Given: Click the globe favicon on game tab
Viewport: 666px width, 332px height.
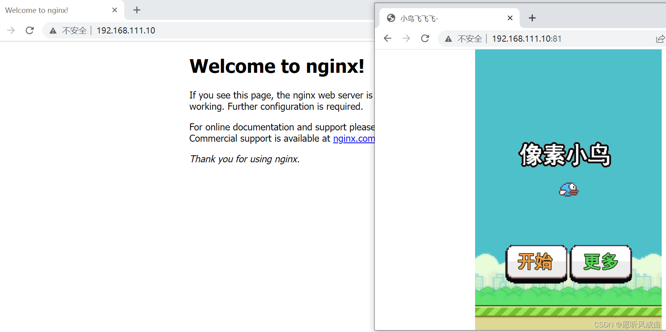Looking at the screenshot, I should pyautogui.click(x=391, y=18).
